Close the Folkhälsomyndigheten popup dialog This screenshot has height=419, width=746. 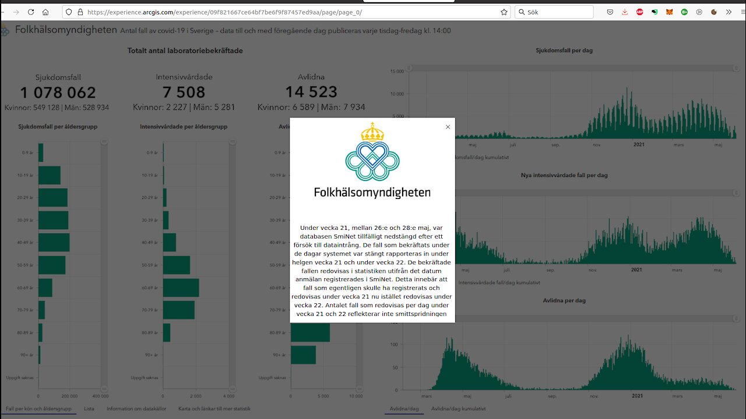coord(448,127)
